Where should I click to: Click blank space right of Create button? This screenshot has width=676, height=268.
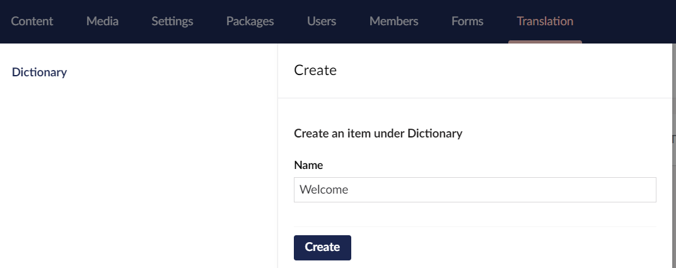(504, 247)
